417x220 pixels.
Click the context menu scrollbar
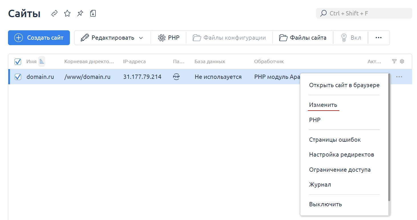click(389, 137)
